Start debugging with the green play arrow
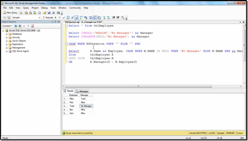This screenshot has width=248, height=141. click(x=55, y=18)
